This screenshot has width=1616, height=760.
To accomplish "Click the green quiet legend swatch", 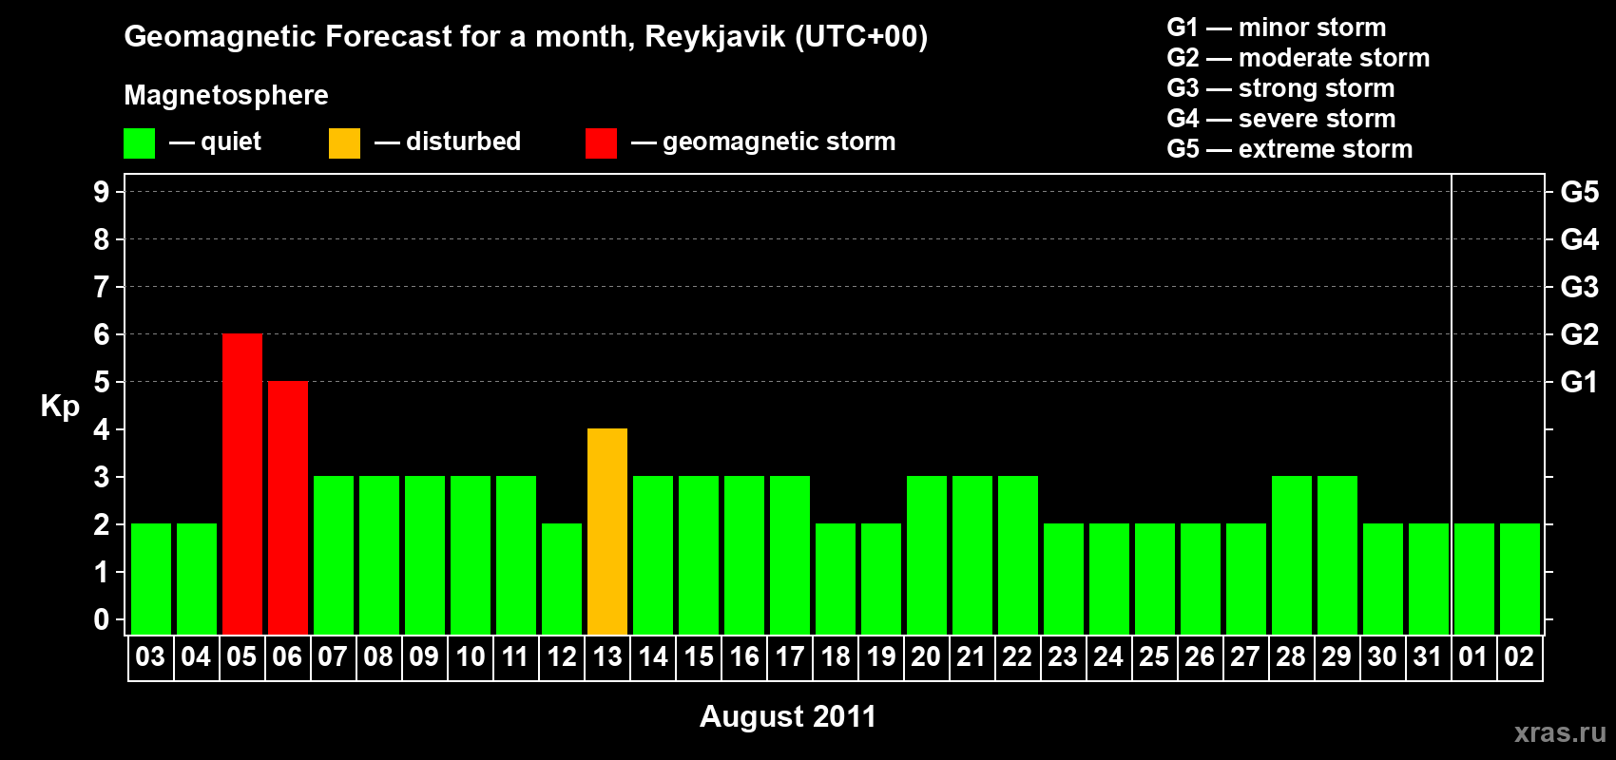I will point(140,143).
